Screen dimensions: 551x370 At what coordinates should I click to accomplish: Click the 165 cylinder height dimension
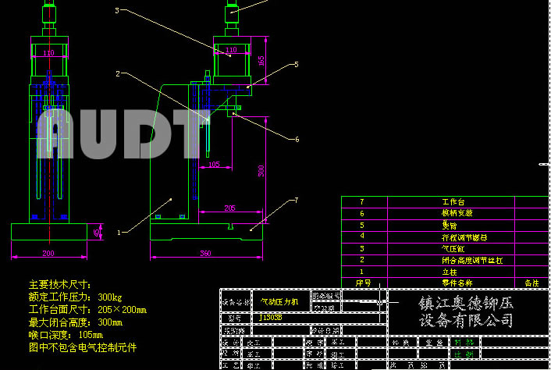[x=261, y=60]
